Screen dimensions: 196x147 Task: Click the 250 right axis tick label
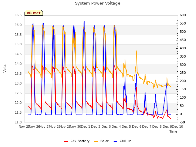(x=183, y=73)
